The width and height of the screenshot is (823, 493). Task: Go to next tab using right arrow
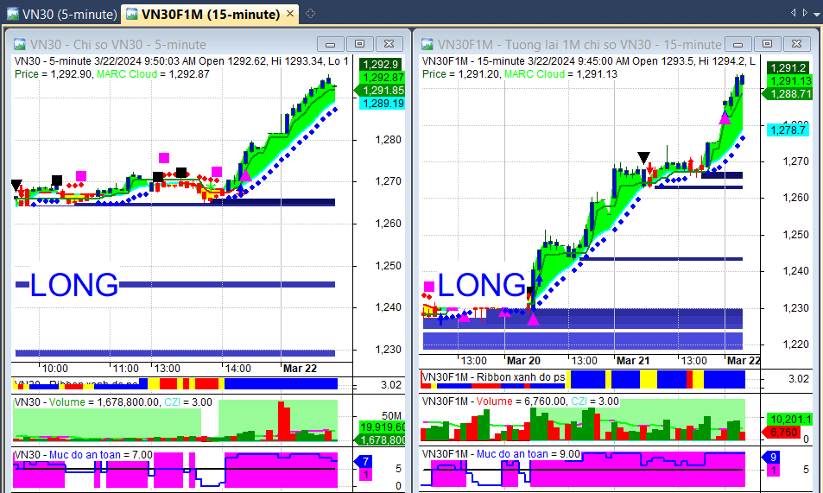[x=805, y=13]
